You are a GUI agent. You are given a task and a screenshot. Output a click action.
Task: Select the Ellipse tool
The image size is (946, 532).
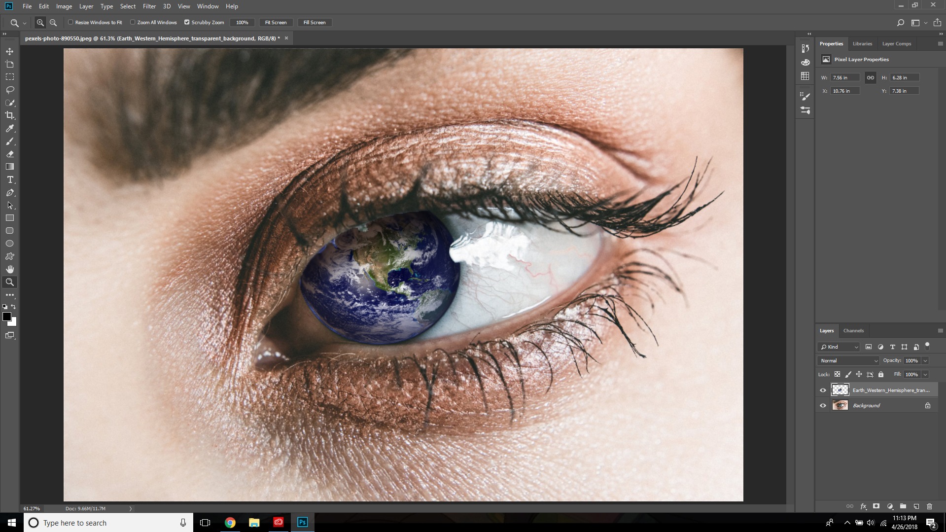click(x=10, y=244)
